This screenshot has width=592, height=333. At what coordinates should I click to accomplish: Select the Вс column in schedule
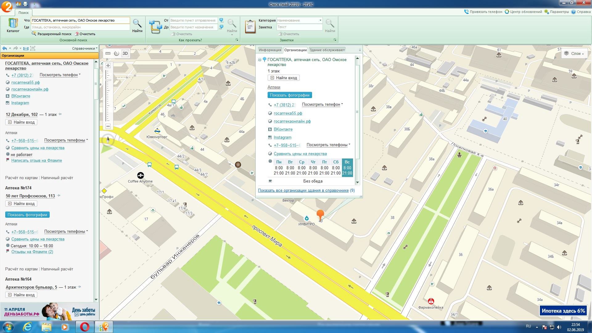coord(347,167)
